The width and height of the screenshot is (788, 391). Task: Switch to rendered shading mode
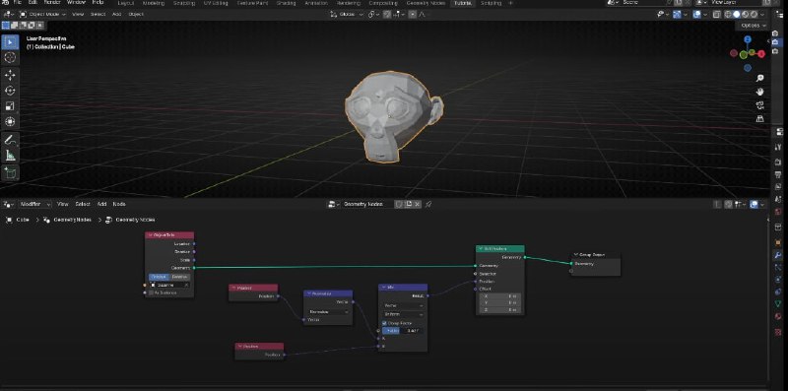point(754,14)
